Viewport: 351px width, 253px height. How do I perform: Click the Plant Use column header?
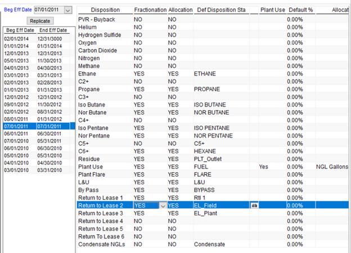pos(272,11)
